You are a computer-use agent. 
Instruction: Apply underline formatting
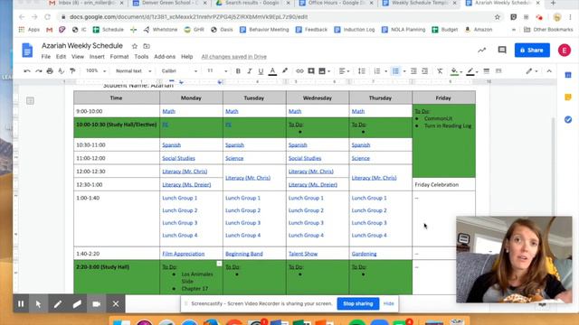261,71
